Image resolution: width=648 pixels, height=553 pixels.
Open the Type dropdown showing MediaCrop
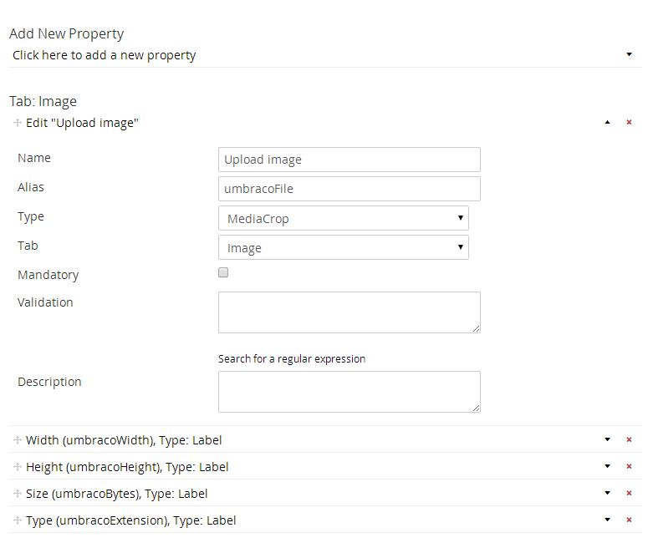(343, 218)
